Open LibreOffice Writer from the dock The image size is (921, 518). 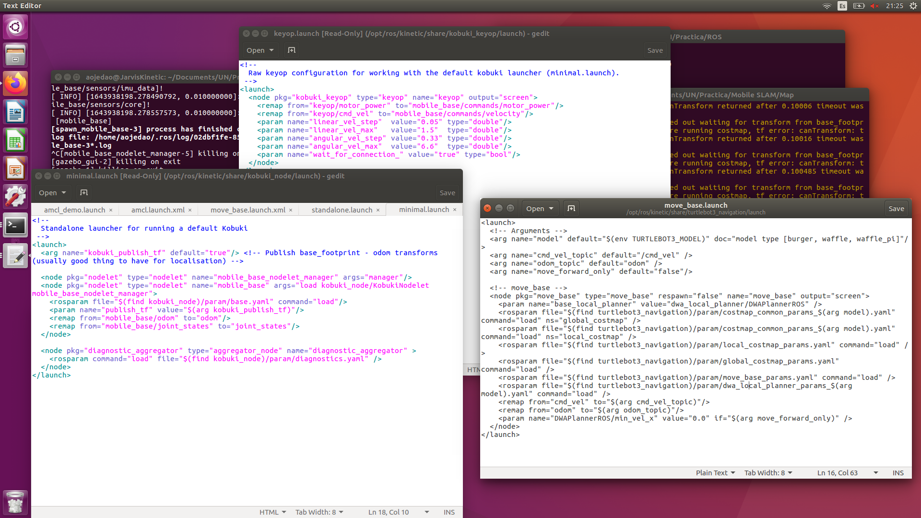(15, 113)
